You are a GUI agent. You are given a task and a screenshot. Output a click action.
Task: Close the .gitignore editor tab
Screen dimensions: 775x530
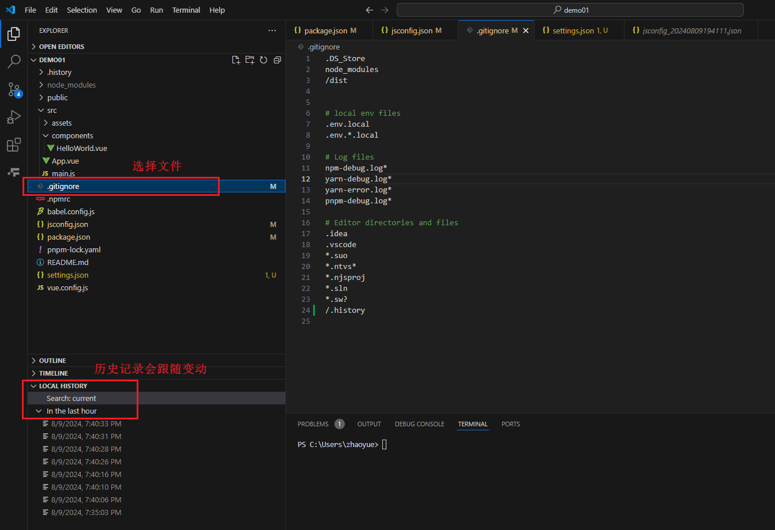[x=525, y=31]
